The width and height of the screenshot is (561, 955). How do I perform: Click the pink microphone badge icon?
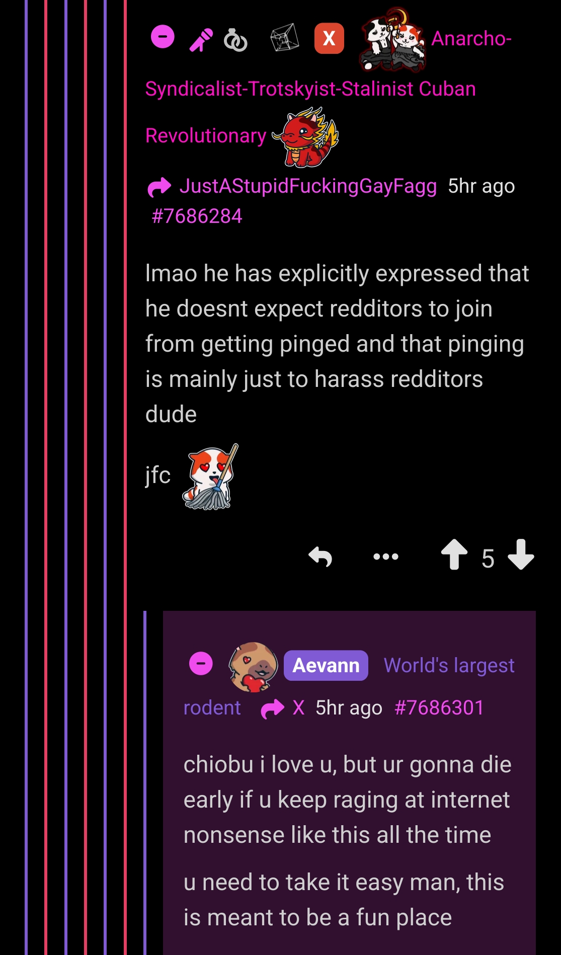pos(201,40)
